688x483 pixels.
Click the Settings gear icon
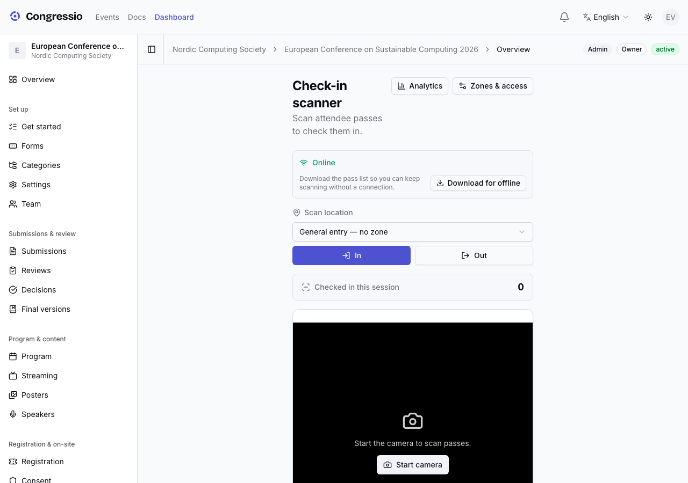[13, 185]
